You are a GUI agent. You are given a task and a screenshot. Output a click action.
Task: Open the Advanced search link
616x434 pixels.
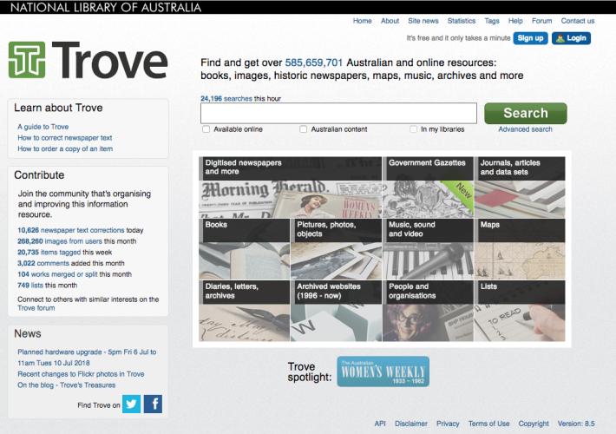(x=525, y=129)
